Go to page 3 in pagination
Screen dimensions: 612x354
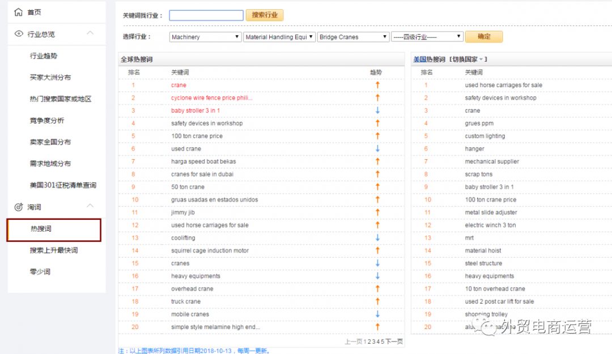pos(373,342)
